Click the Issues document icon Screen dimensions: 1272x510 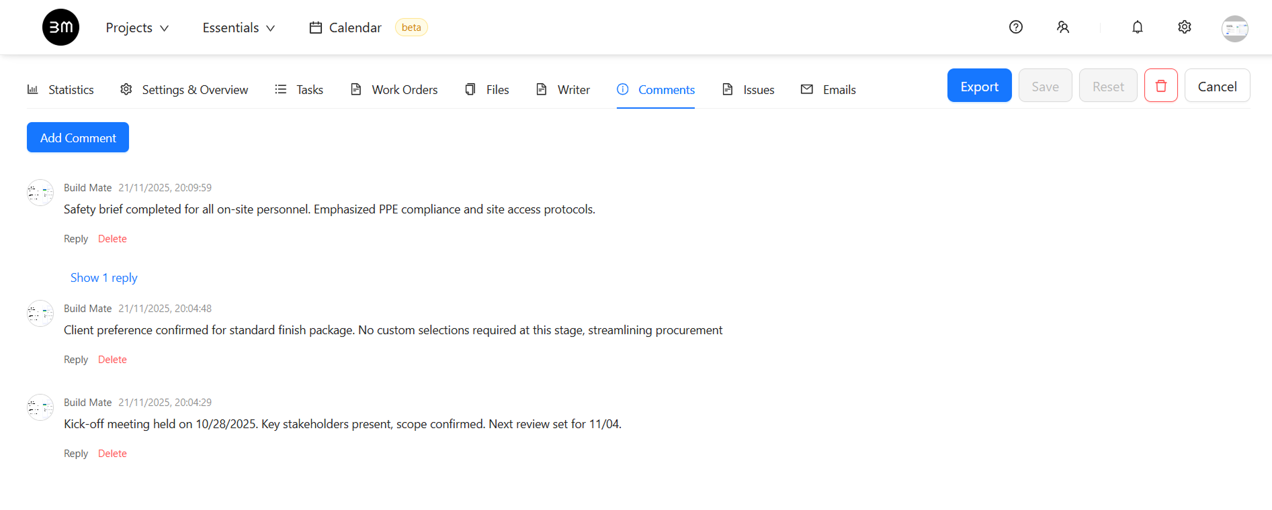(728, 89)
